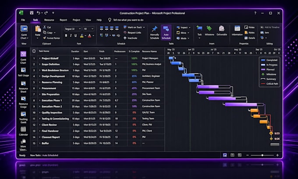The width and height of the screenshot is (298, 179).
Task: Switch to the View ribbon tab
Action: 88,20
